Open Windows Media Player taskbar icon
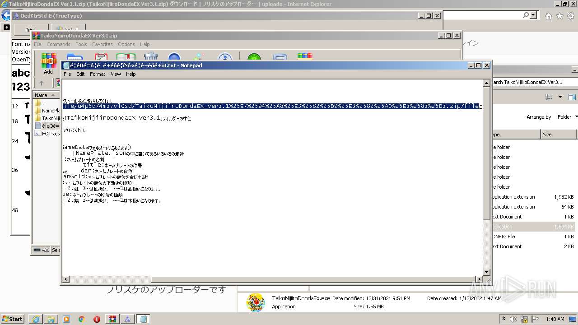Image resolution: width=578 pixels, height=325 pixels. (66, 319)
